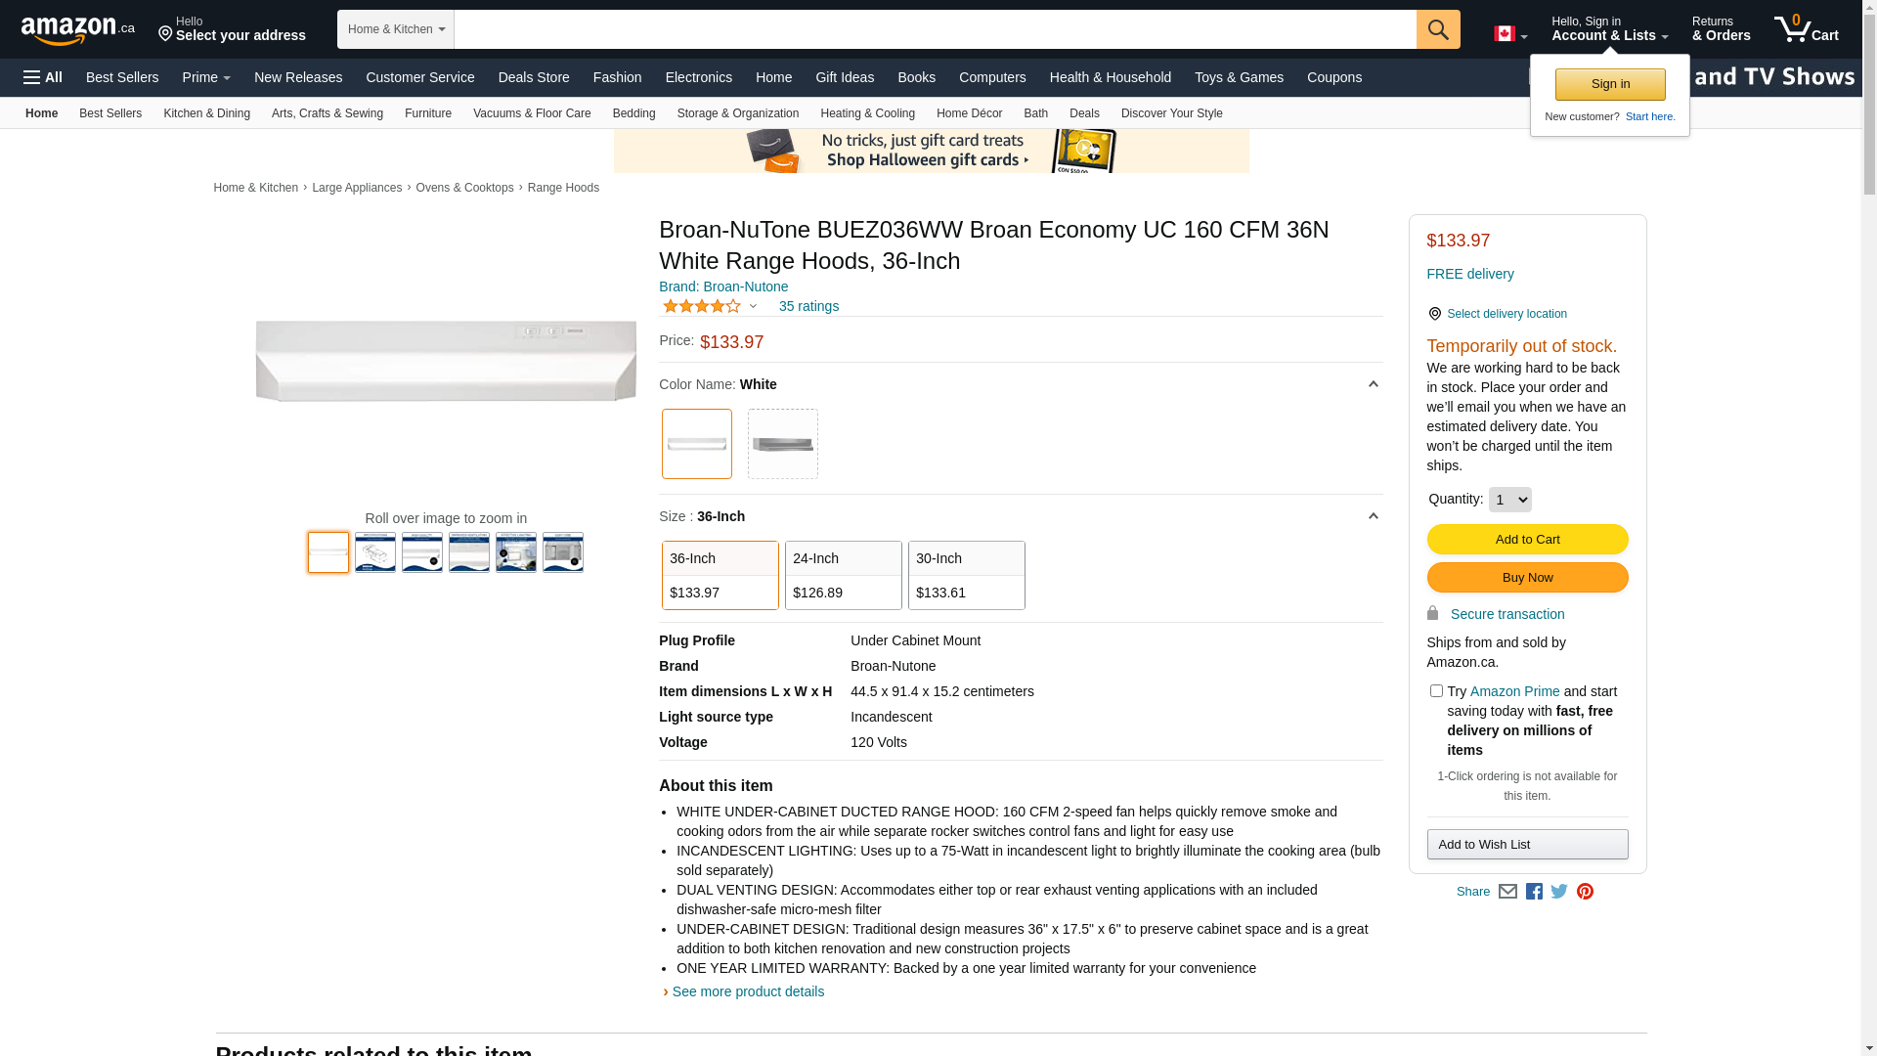The image size is (1877, 1056).
Task: Open the Deals Store menu item
Action: coord(533,77)
